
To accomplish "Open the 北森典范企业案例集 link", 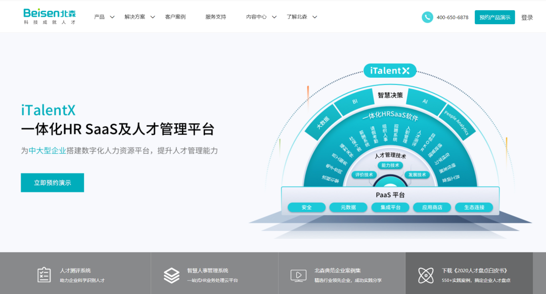I will click(337, 270).
